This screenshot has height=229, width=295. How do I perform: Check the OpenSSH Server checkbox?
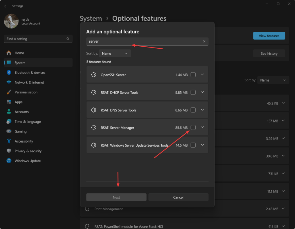pos(193,75)
